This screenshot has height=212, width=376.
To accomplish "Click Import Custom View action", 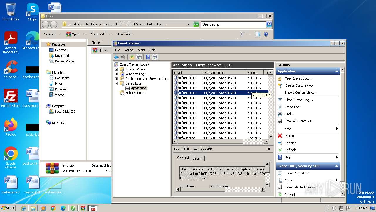I will [301, 92].
